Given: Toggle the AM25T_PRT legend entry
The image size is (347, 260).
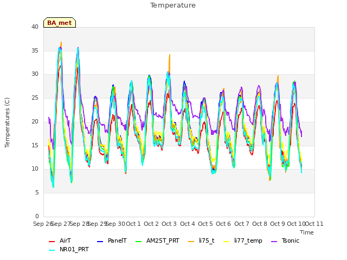Looking at the screenshot, I should pyautogui.click(x=157, y=240).
